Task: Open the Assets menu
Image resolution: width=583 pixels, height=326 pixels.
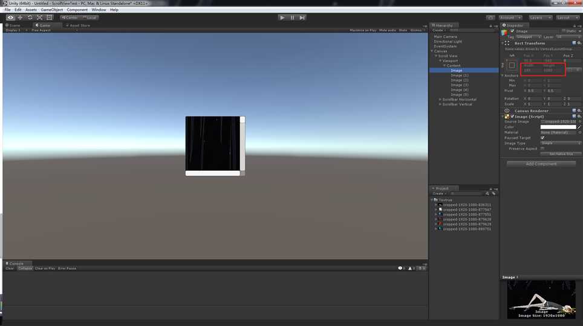Action: (x=31, y=10)
